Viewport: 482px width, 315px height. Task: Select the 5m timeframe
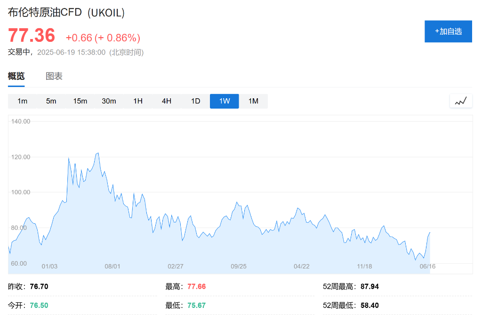pyautogui.click(x=51, y=101)
